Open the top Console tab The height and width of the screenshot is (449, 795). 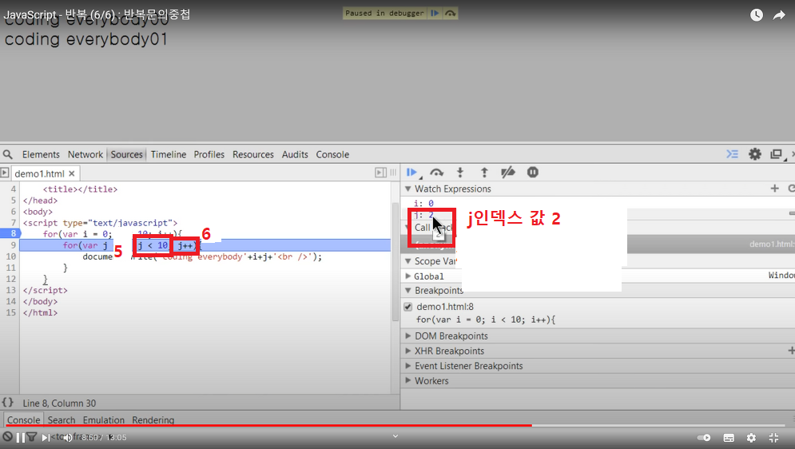point(332,154)
